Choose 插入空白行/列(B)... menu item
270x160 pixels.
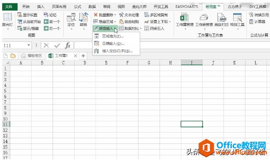116,51
